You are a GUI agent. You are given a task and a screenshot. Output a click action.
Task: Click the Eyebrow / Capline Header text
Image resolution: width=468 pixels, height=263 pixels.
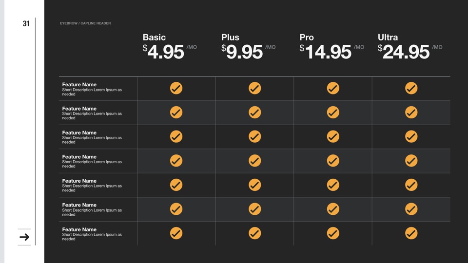pos(85,23)
